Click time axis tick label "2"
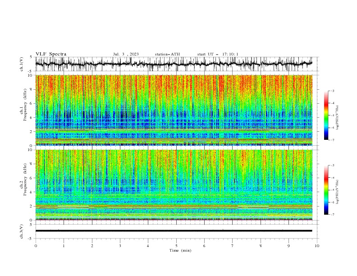 [92, 246]
